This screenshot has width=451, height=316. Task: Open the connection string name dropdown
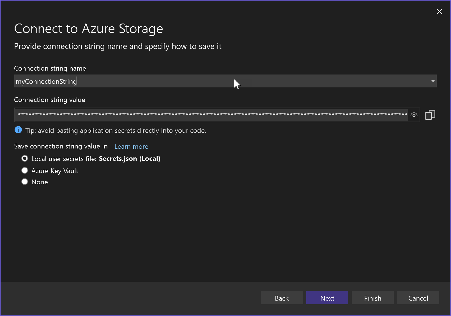[x=433, y=81]
